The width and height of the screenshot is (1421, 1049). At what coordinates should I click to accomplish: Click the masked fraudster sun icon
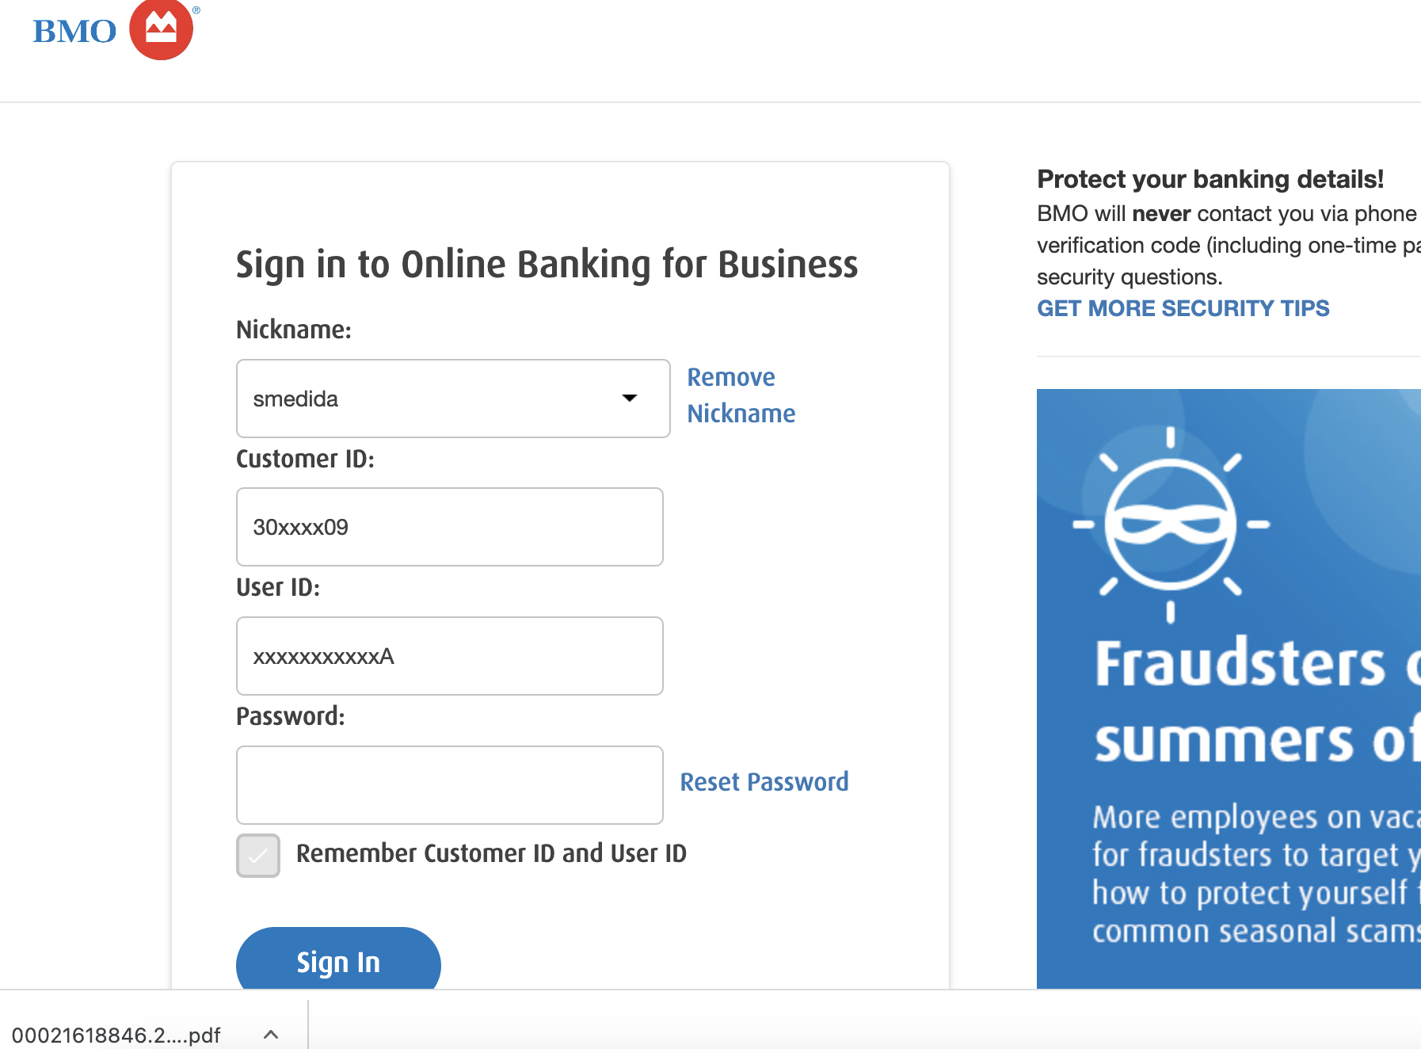(x=1171, y=524)
